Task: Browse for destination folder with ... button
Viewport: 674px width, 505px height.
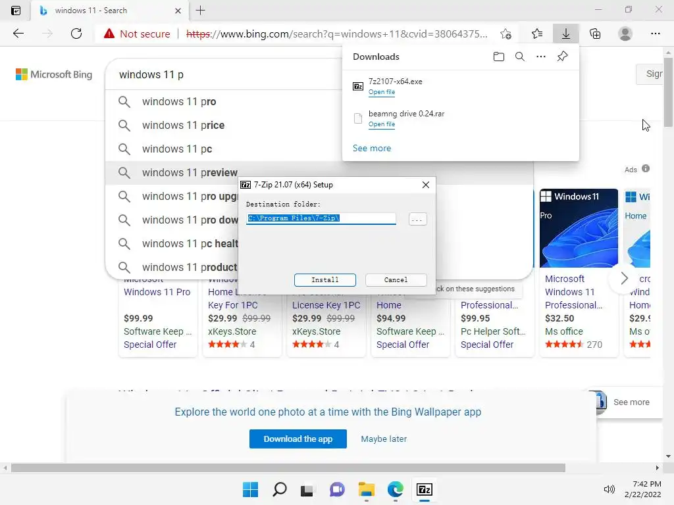Action: [x=417, y=220]
